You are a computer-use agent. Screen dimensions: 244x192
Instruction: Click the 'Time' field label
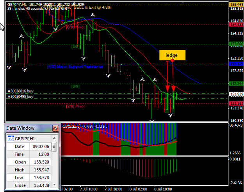[x=19, y=154]
